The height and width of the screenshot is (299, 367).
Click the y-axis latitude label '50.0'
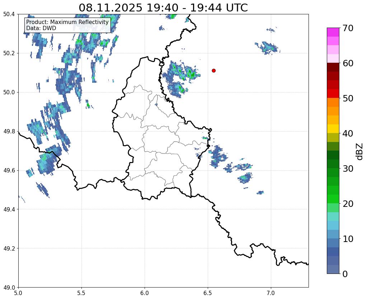click(9, 92)
